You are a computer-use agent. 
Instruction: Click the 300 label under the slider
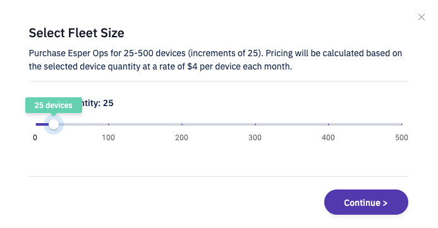tap(255, 138)
